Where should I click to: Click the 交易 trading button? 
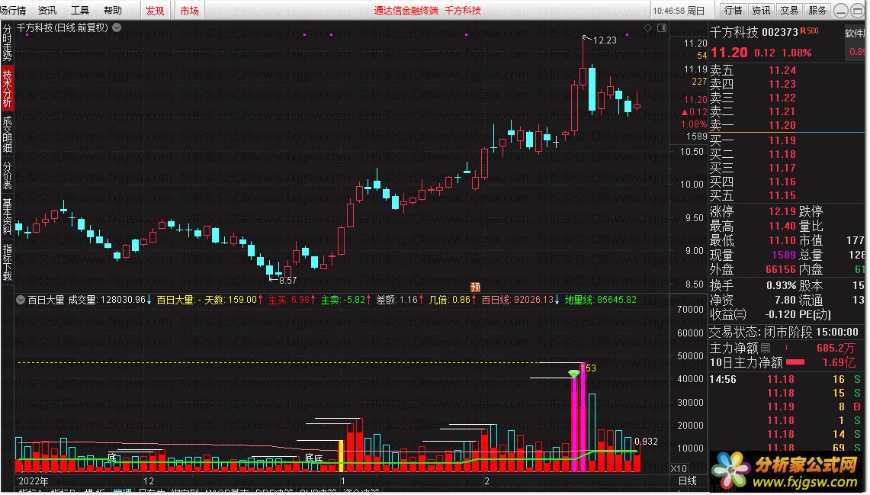(789, 11)
